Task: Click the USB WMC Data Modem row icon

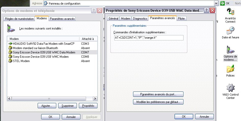Action: [x=10, y=52]
